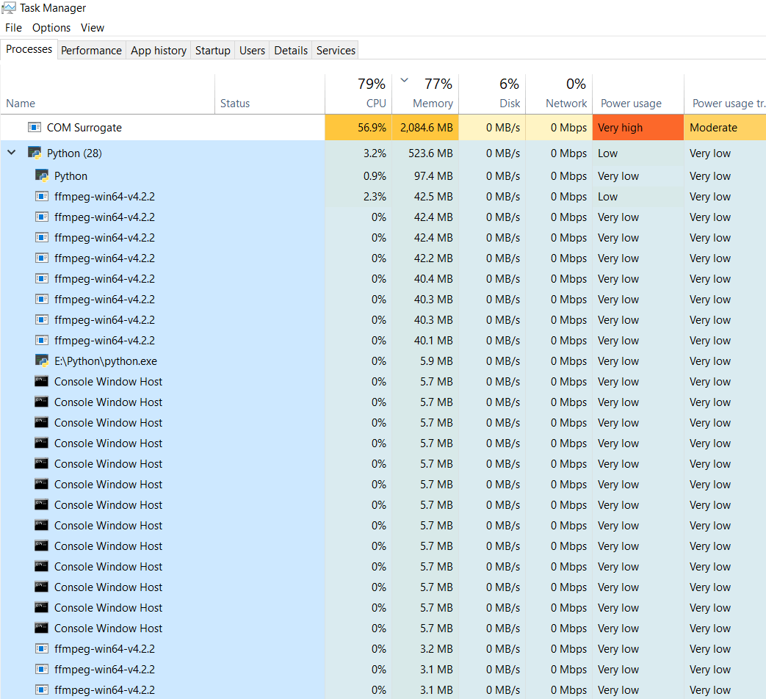The width and height of the screenshot is (766, 699).
Task: Open the Options menu
Action: [51, 28]
